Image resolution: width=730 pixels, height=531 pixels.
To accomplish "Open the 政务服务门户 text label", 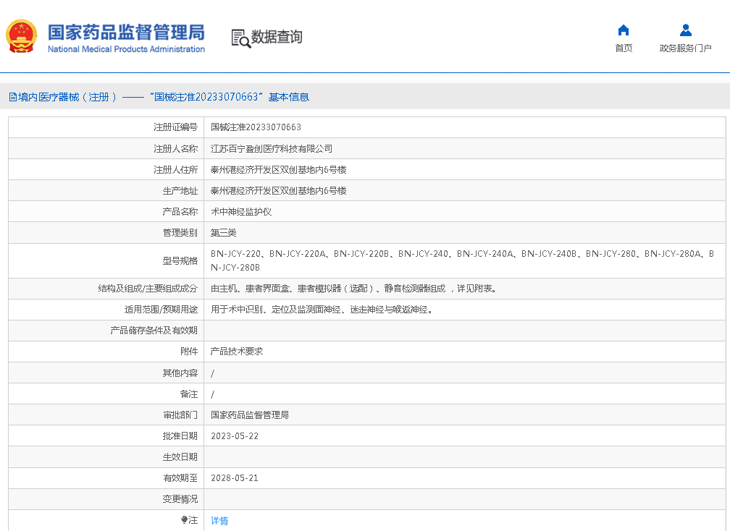I will (x=685, y=48).
